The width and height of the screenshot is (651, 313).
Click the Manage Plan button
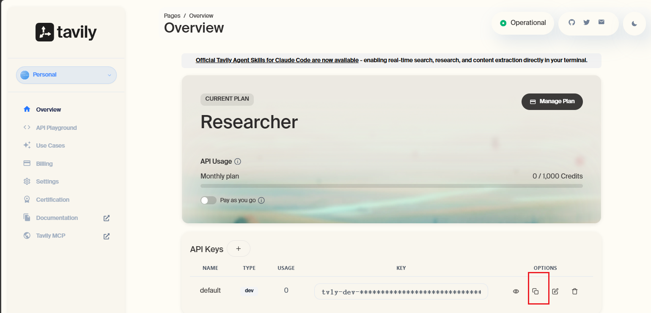552,102
